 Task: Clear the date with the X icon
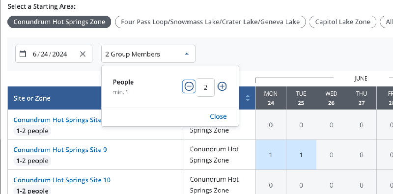pyautogui.click(x=83, y=54)
